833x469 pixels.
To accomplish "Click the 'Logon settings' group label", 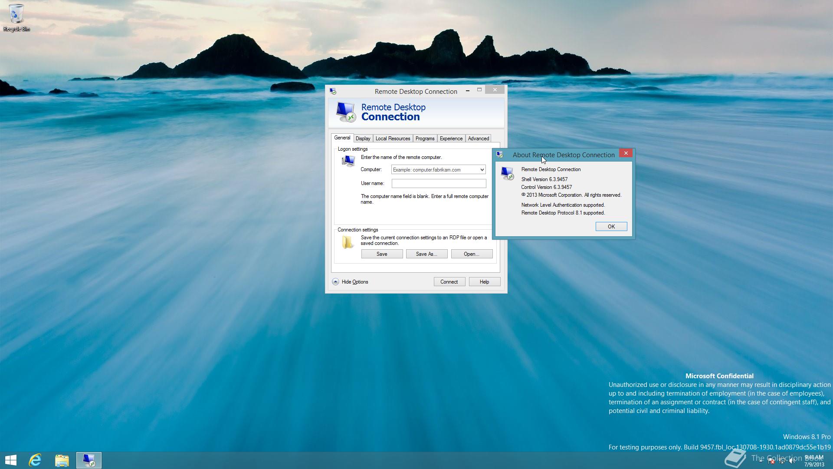I will 352,149.
